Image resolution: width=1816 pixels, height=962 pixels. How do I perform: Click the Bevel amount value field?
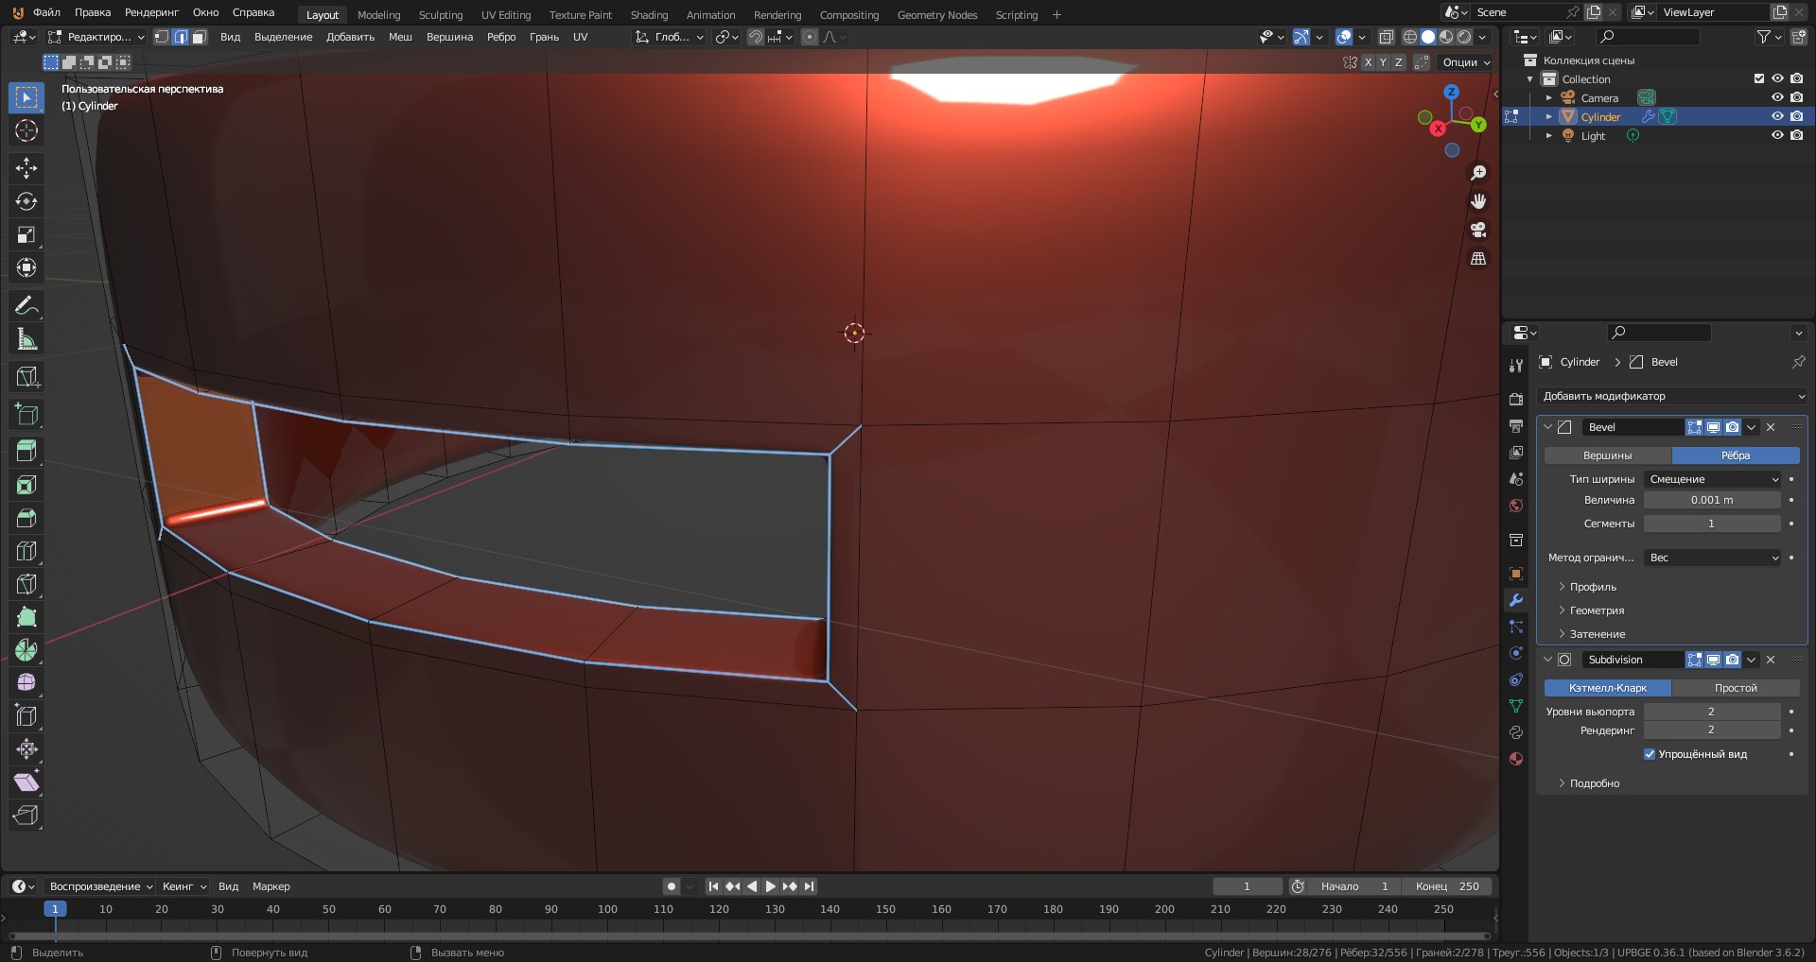[1711, 500]
